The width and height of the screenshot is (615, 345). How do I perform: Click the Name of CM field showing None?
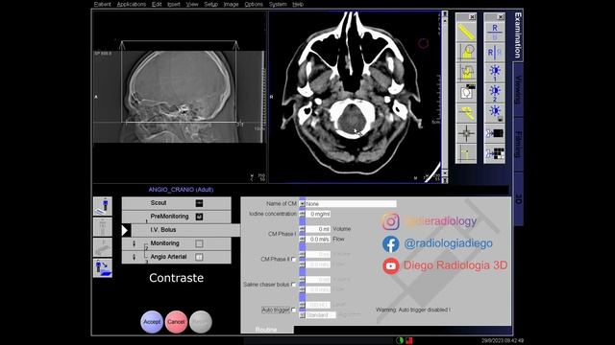351,204
